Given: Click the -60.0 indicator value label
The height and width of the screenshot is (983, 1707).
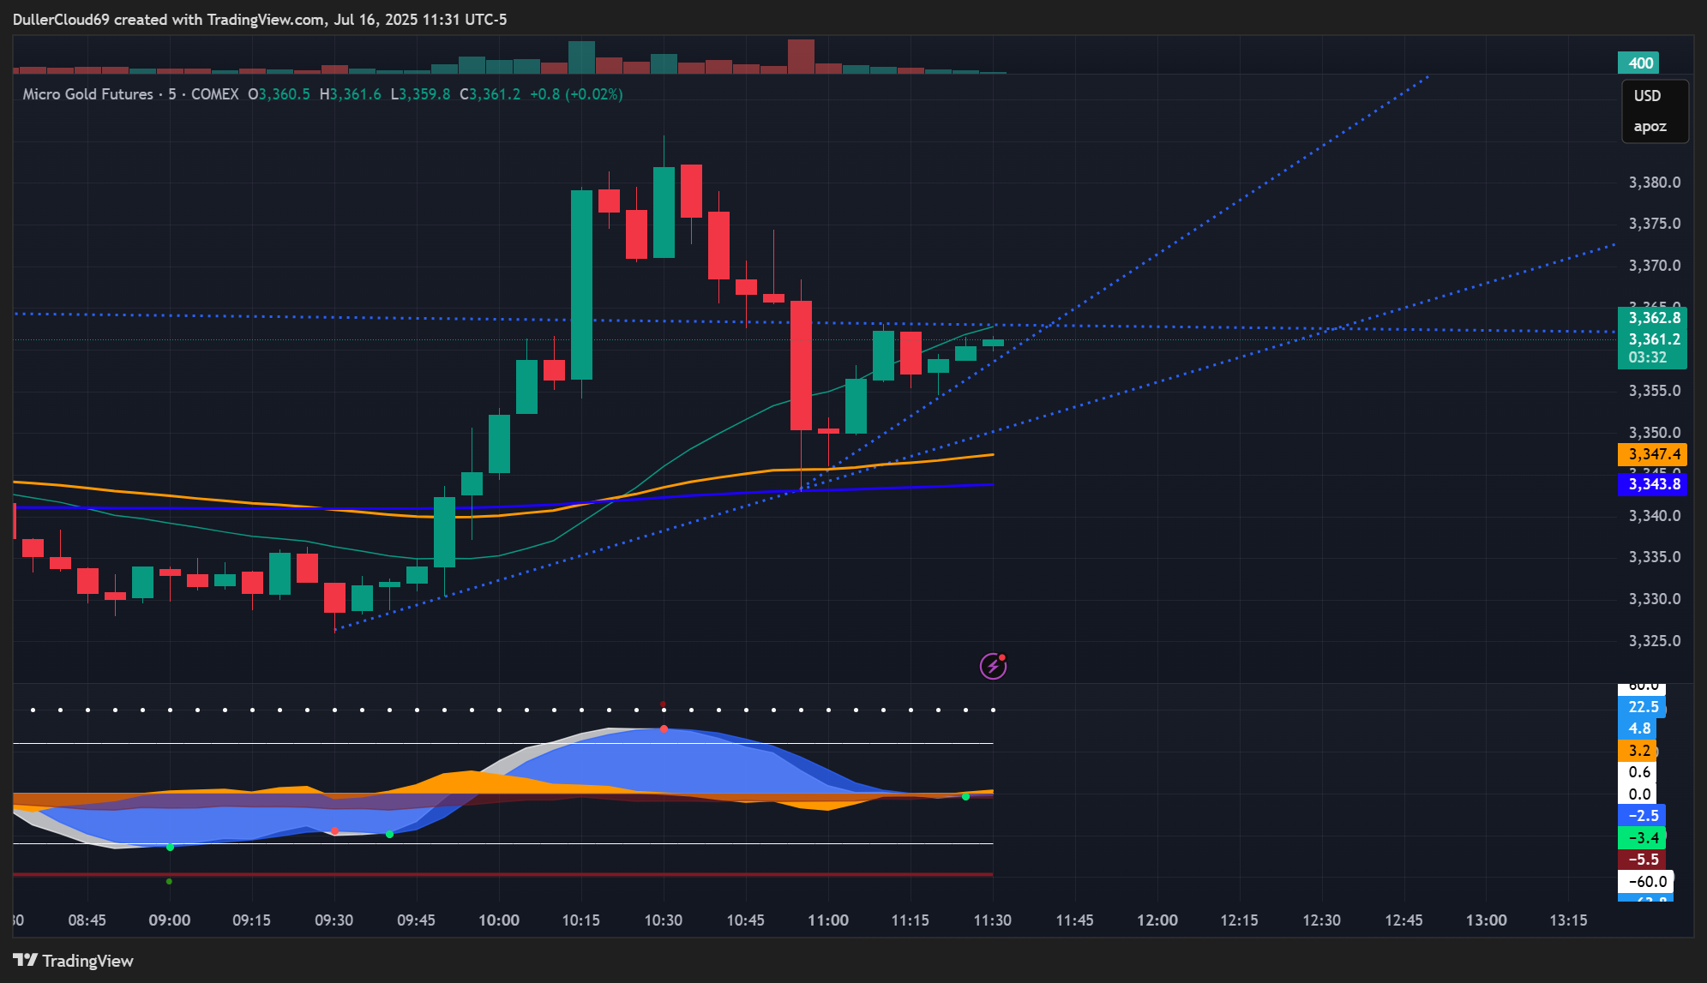Looking at the screenshot, I should click(x=1645, y=882).
